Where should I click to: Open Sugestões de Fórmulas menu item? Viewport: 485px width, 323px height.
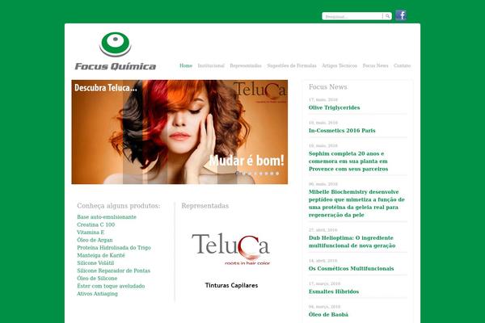point(292,65)
